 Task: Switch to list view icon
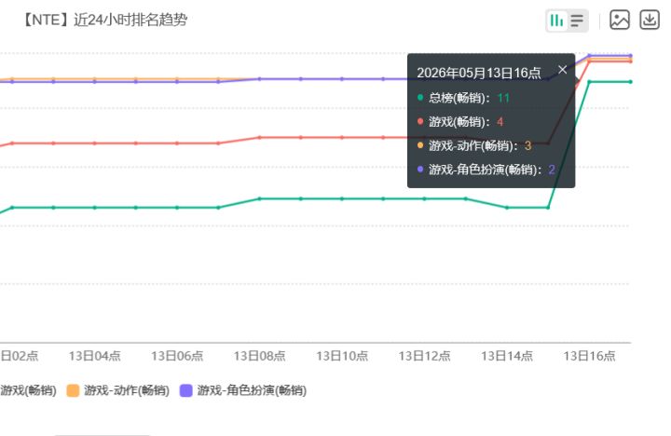[x=577, y=20]
